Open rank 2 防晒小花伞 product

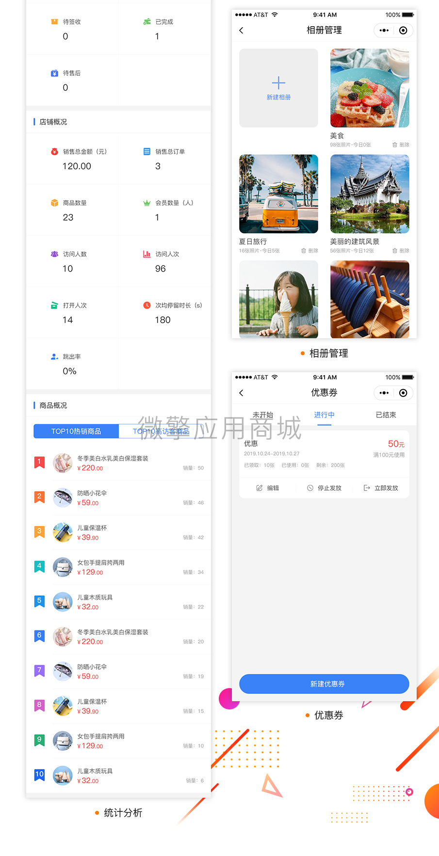[118, 498]
